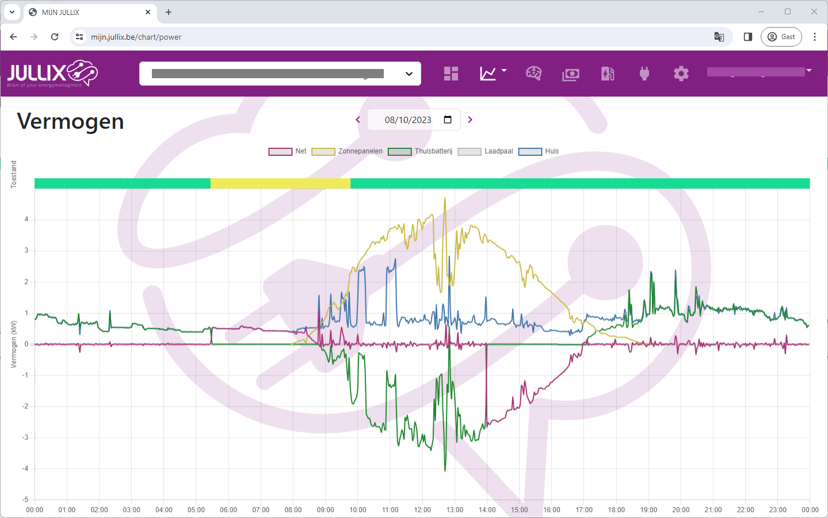Click the JULLIX logo
This screenshot has height=518, width=828.
pos(52,74)
